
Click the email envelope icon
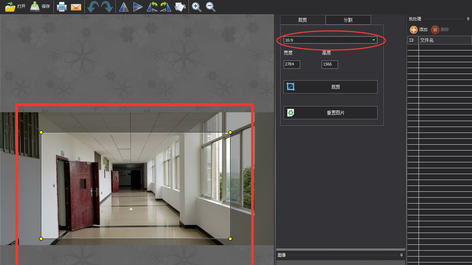coord(76,7)
